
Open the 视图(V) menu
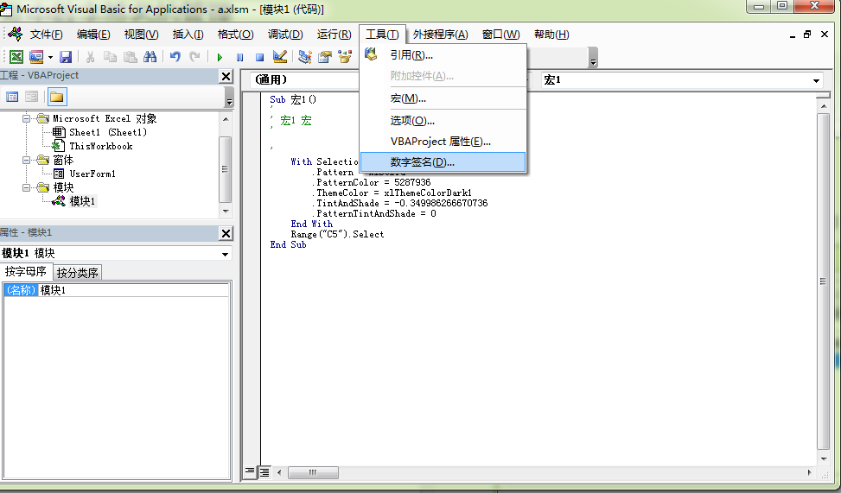141,35
